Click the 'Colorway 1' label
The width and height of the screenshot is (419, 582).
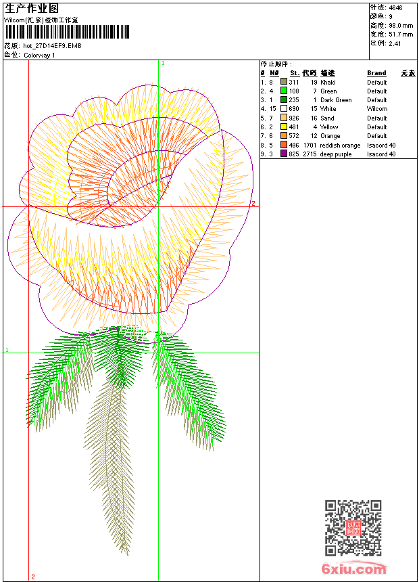[39, 55]
